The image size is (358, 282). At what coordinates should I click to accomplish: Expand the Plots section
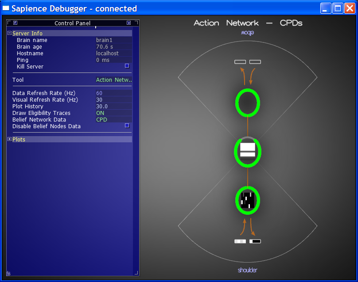pos(10,139)
